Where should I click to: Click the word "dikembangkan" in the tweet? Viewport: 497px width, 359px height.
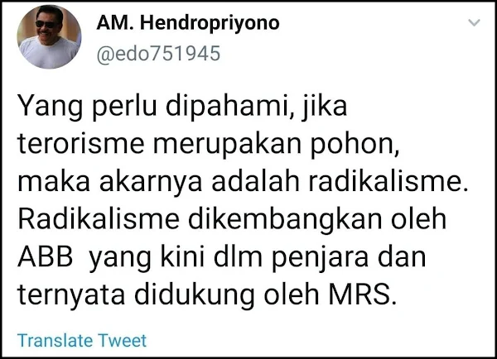click(x=285, y=220)
